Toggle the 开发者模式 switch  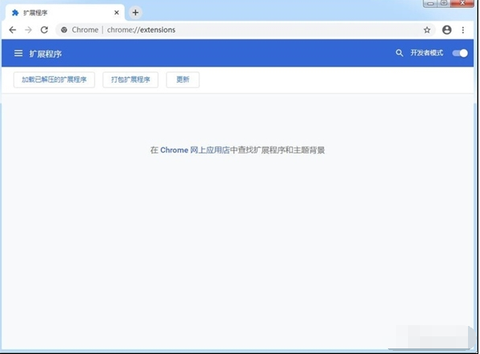(x=460, y=54)
